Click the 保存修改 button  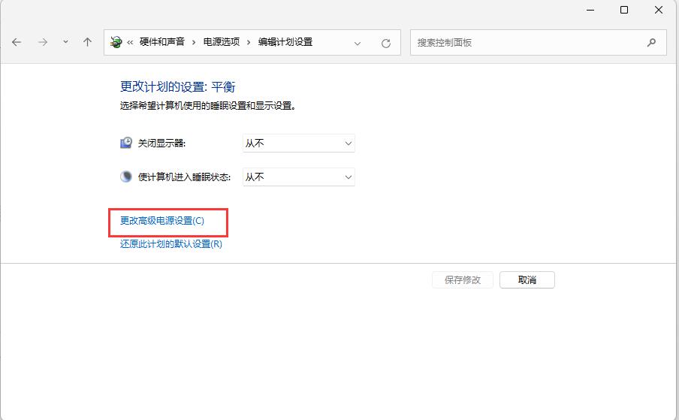[463, 279]
